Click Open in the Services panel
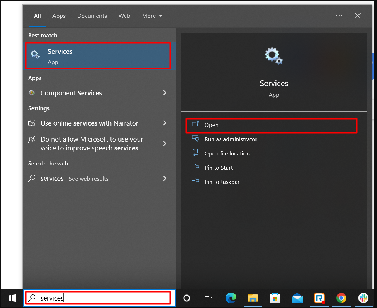377x308 pixels. (211, 125)
